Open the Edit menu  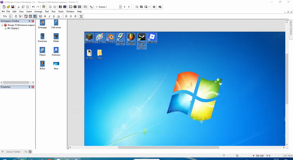coord(14,11)
